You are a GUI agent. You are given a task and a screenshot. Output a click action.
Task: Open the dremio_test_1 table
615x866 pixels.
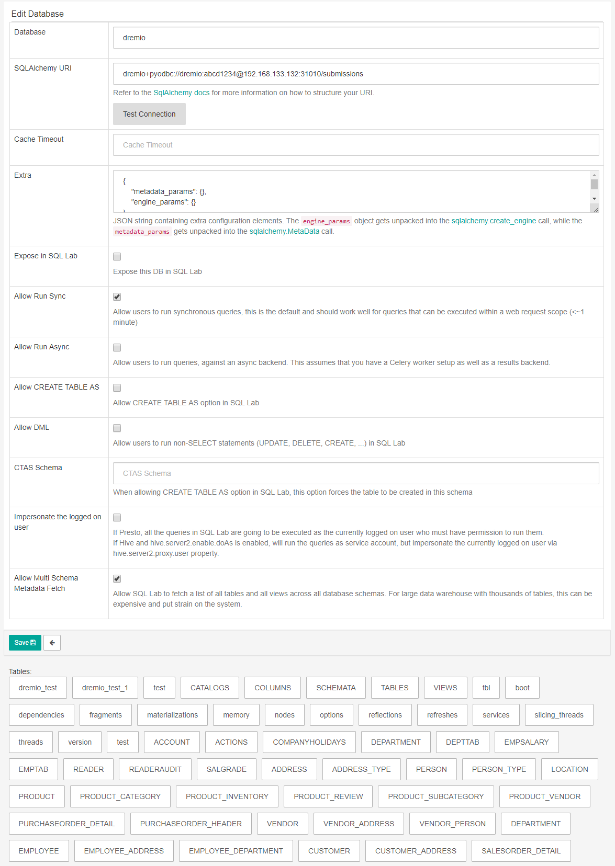(x=105, y=688)
